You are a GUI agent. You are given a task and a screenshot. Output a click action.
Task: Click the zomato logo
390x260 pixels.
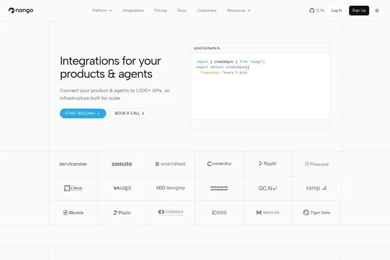pos(121,164)
